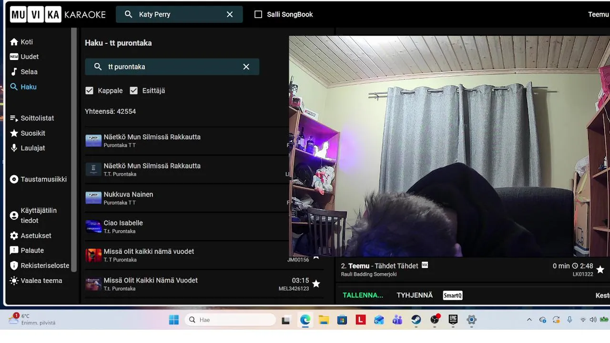This screenshot has height=343, width=610.
Task: Click the Teemu user name at top right
Action: pyautogui.click(x=599, y=14)
